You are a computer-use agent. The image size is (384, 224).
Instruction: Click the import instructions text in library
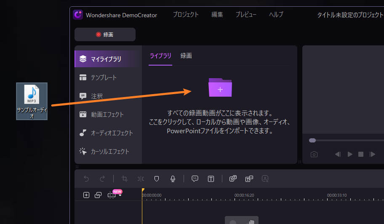click(219, 122)
